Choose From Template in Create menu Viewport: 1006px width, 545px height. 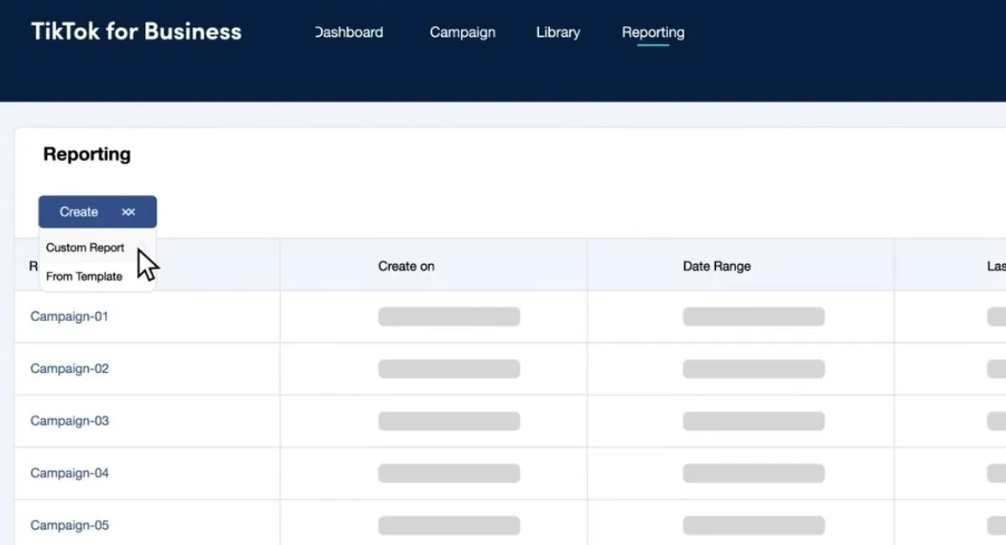84,277
